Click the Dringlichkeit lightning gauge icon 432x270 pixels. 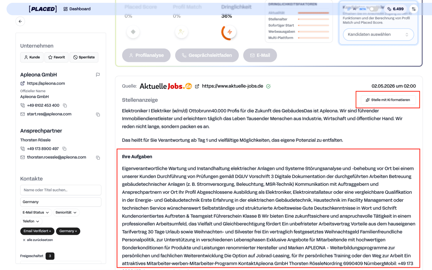(x=229, y=32)
